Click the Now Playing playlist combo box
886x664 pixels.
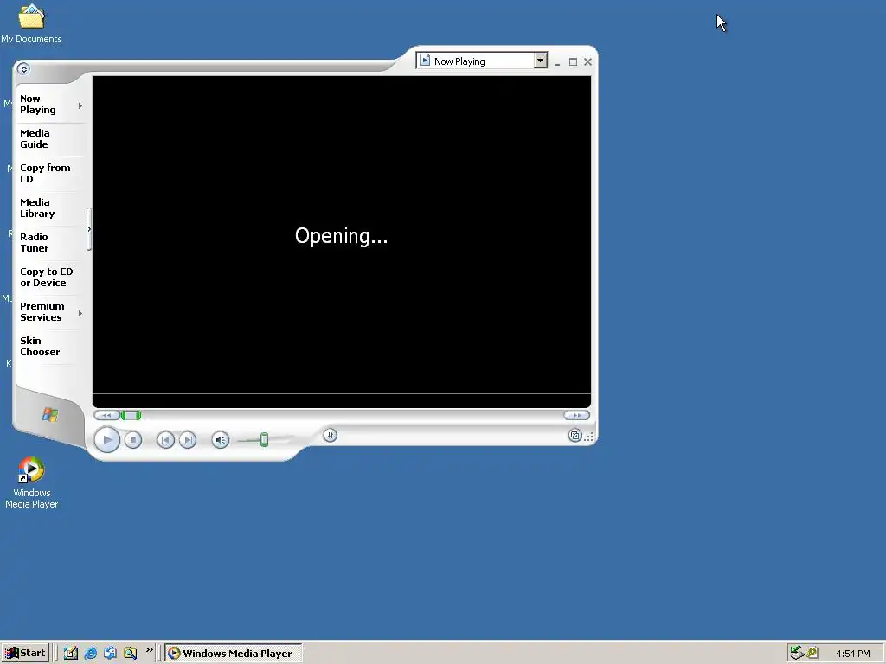coord(481,61)
